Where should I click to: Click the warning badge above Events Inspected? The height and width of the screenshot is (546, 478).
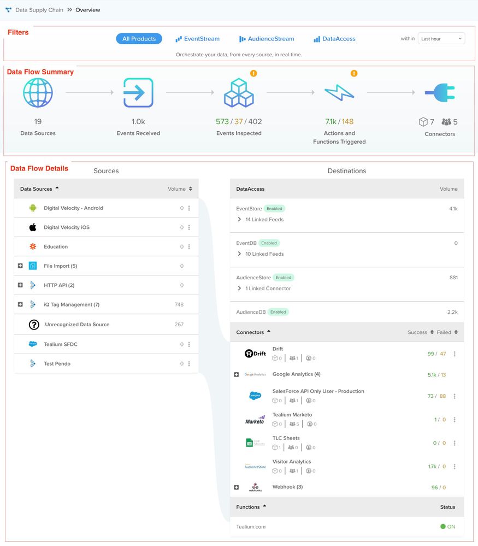(253, 73)
